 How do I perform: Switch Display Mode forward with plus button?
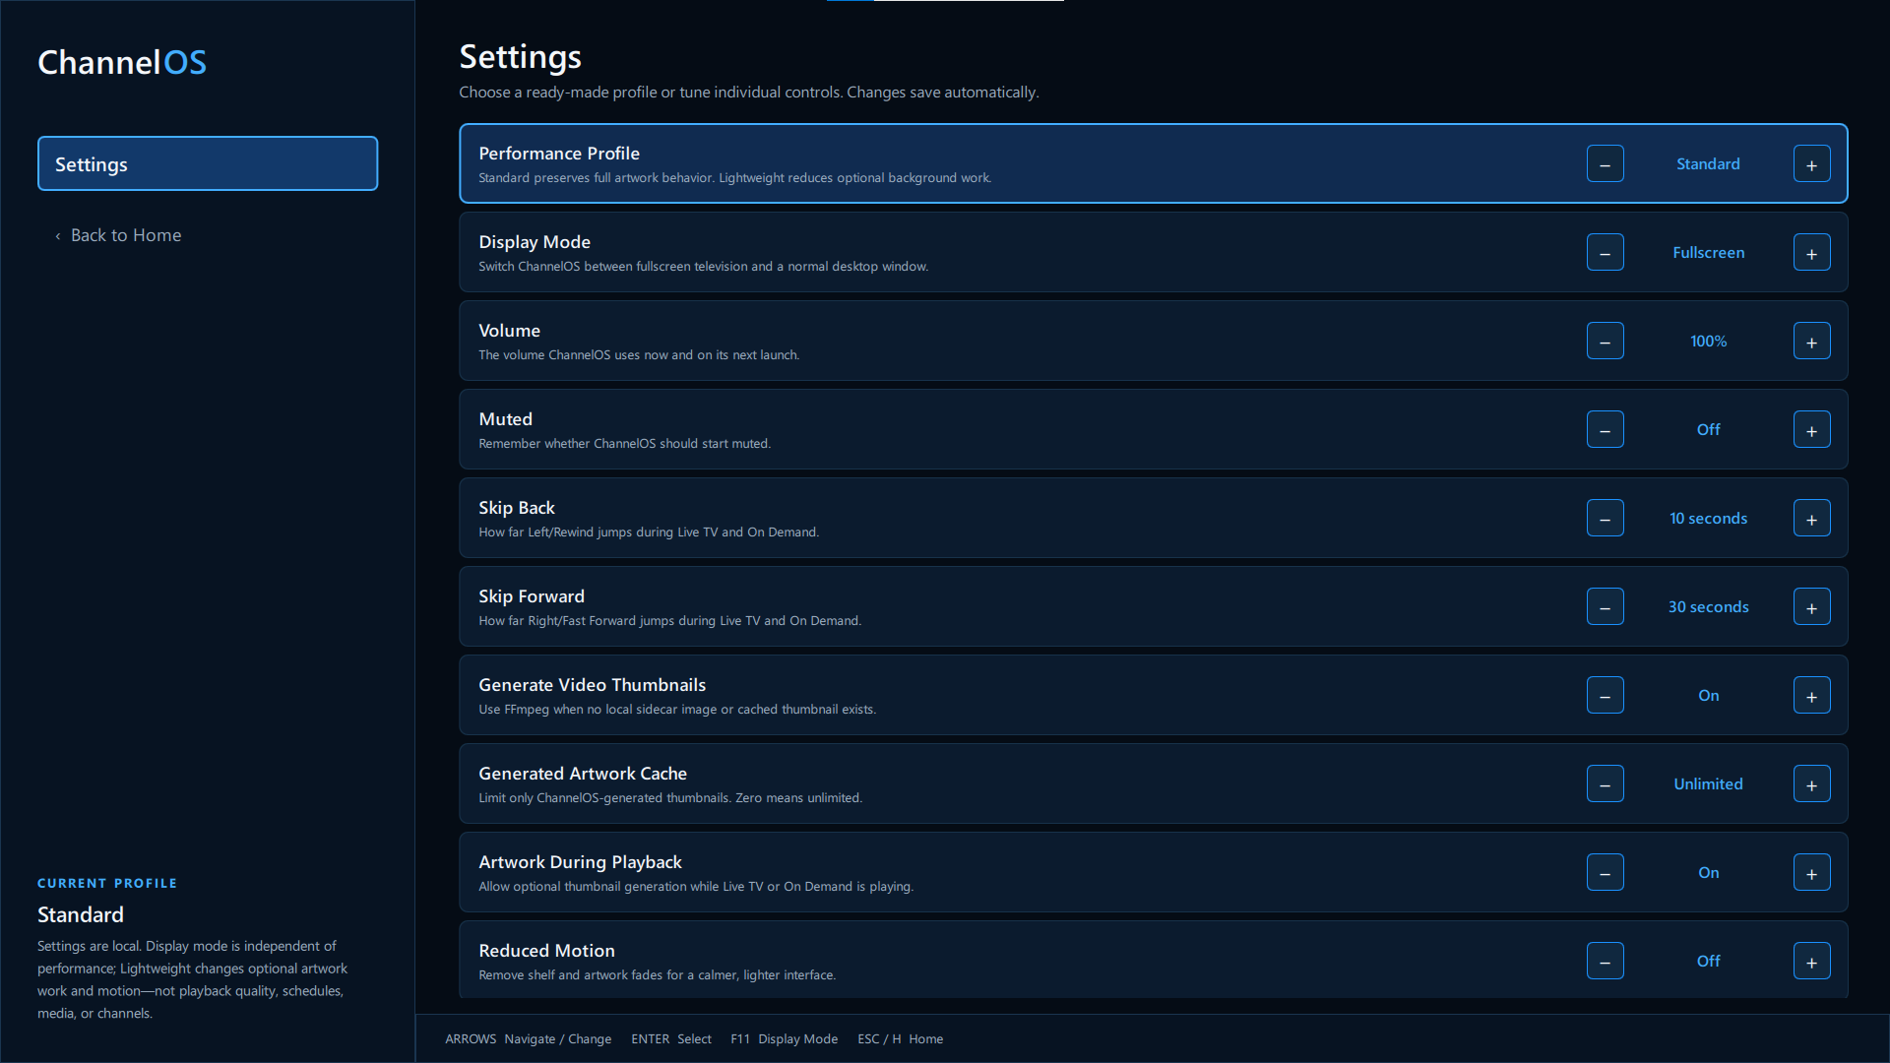click(1811, 253)
